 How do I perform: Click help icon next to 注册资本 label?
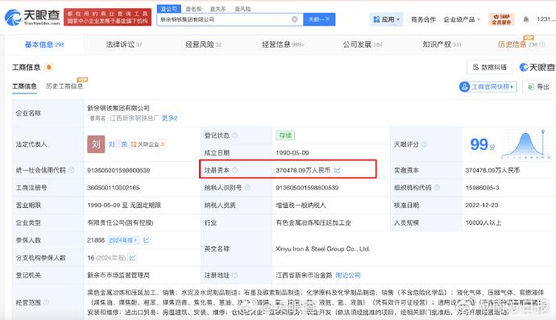[x=234, y=170]
